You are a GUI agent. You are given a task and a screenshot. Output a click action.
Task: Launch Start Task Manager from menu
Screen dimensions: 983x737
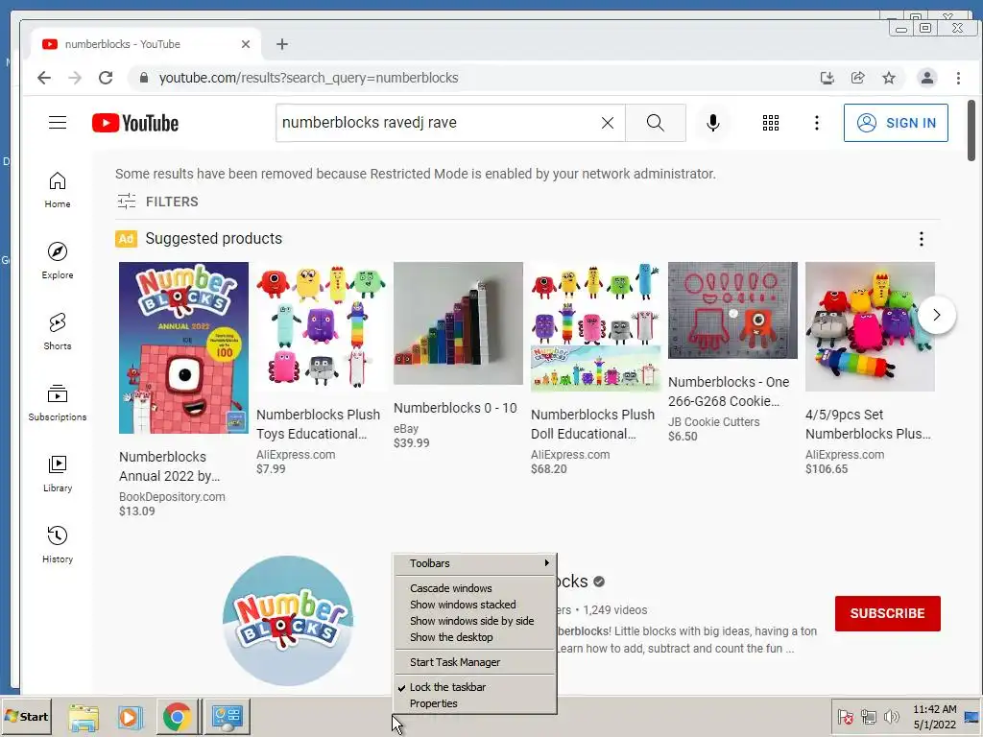pos(474,662)
